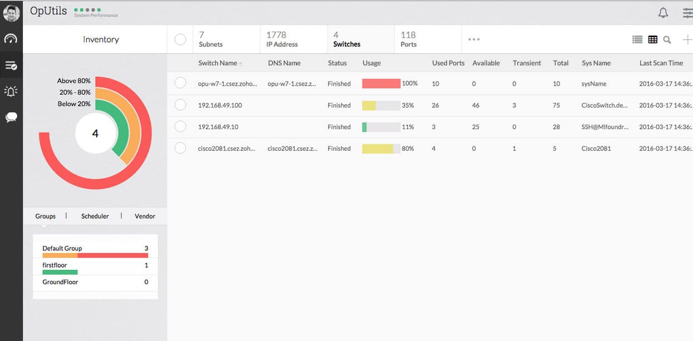Viewport: 693px width, 341px height.
Task: Open the dashboard gauge icon in sidebar
Action: pos(11,39)
